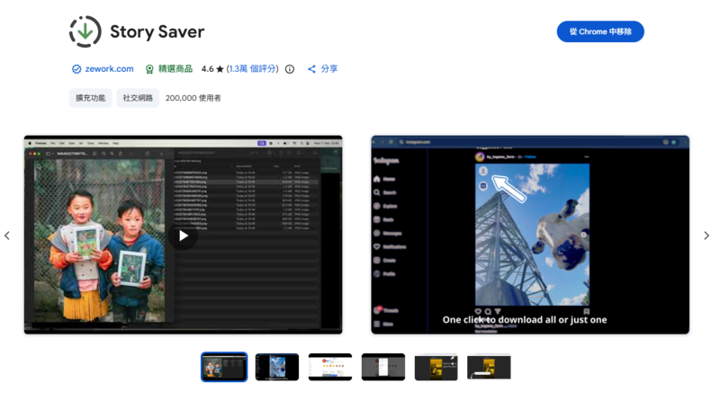Click the Story Saver extension logo icon

[x=85, y=31]
